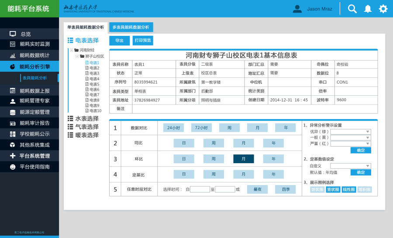This screenshot has height=238, width=393.
Task: Select 竖状图 chart type
Action: click(333, 189)
